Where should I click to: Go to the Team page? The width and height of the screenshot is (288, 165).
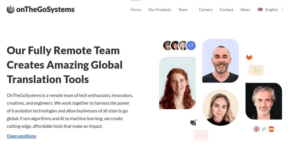point(183,10)
